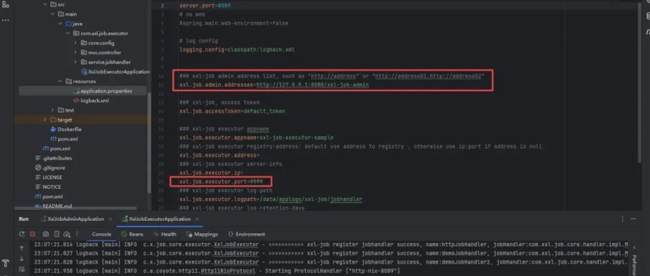
Task: Click project tree vertical scrollbar
Action: pos(149,143)
